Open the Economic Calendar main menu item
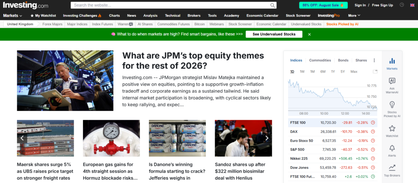The image size is (418, 183). [x=262, y=16]
